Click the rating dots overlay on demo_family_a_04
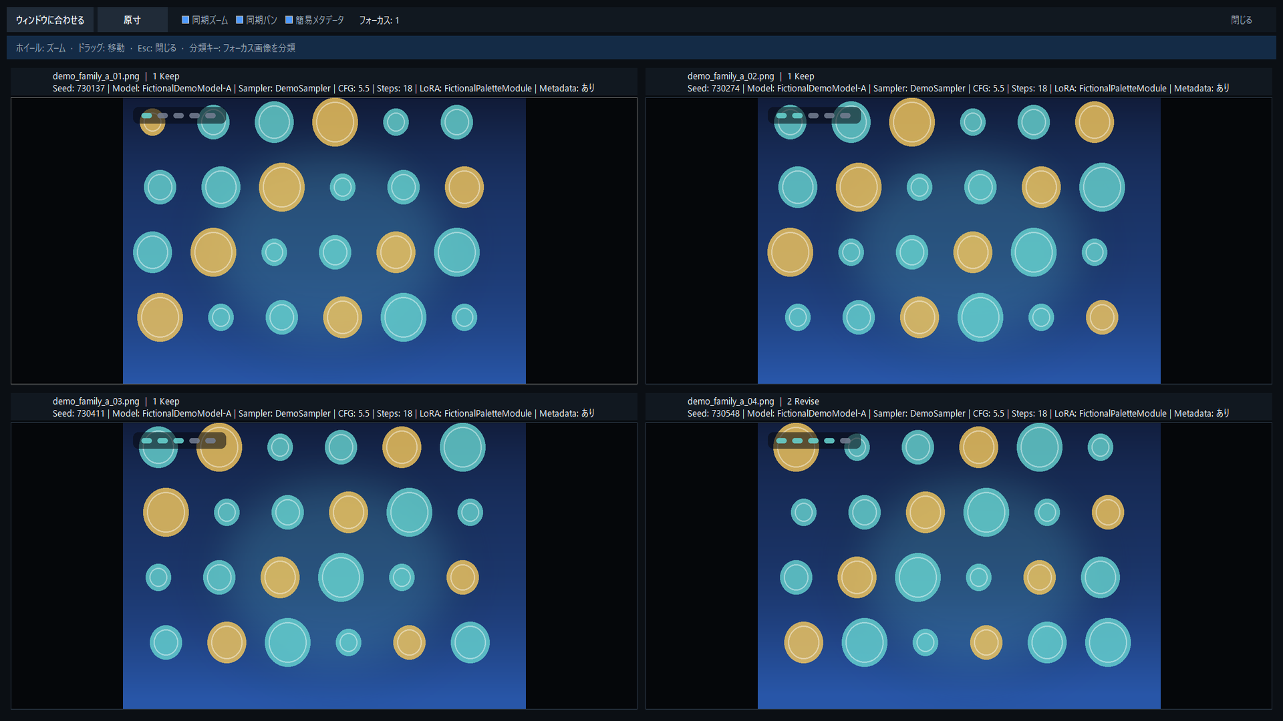The image size is (1283, 721). pyautogui.click(x=814, y=441)
